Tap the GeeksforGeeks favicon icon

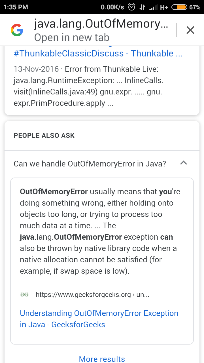[x=25, y=295]
